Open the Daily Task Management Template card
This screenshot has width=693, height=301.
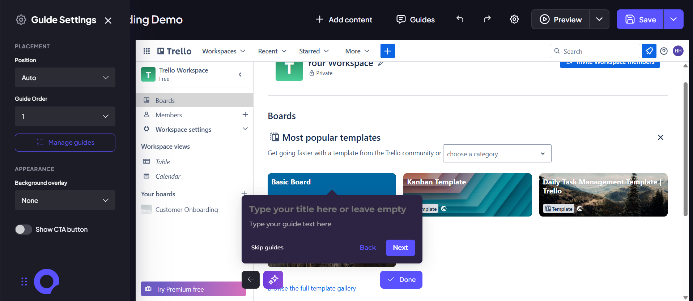click(x=603, y=195)
